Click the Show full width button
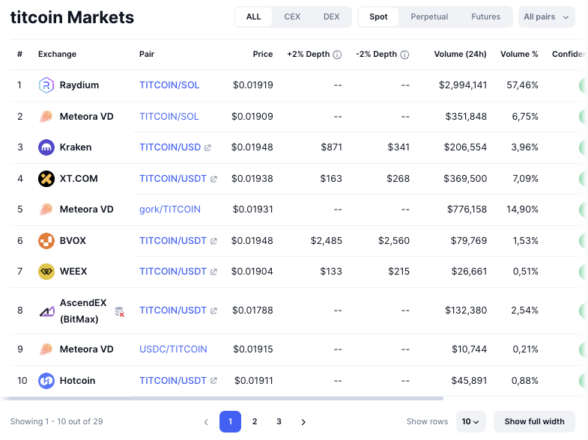Image resolution: width=588 pixels, height=440 pixels. (x=534, y=421)
